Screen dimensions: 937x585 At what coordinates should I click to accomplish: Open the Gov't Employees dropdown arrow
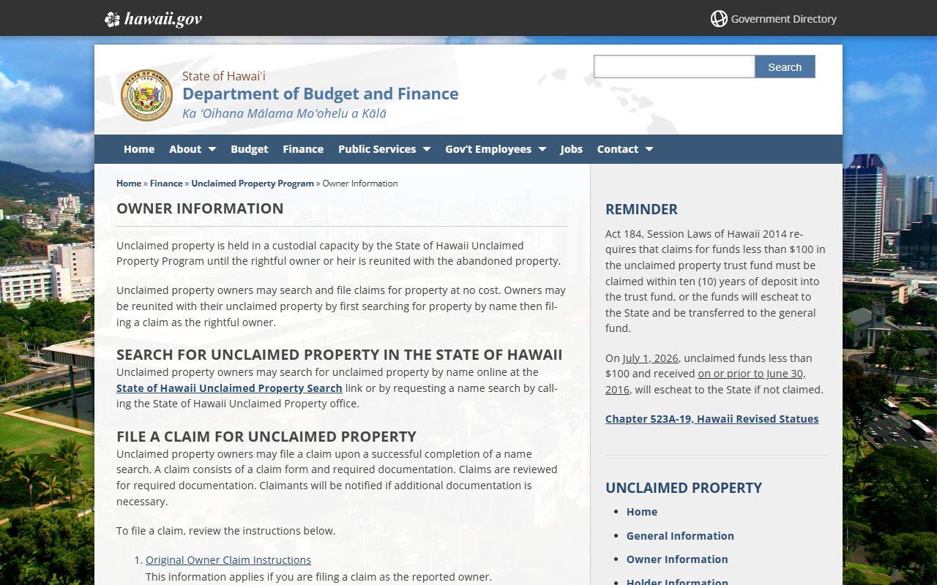(x=542, y=149)
